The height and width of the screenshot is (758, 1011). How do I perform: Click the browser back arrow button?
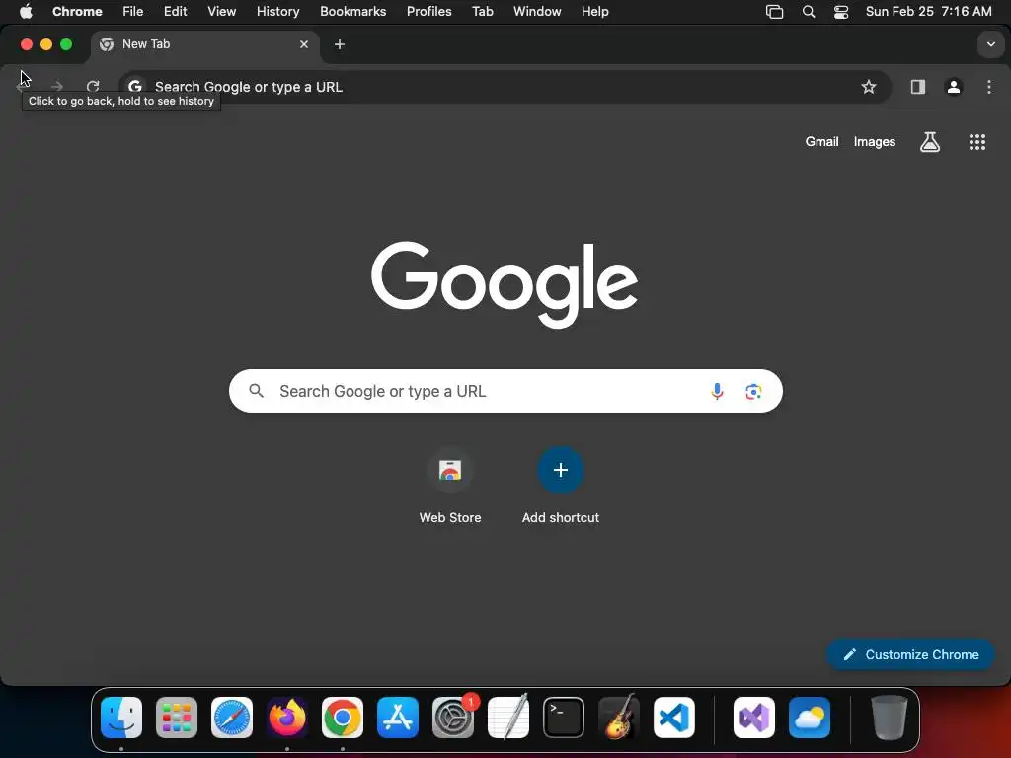pyautogui.click(x=23, y=87)
